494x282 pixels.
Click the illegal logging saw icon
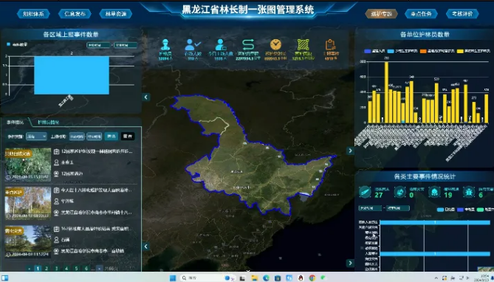point(366,192)
